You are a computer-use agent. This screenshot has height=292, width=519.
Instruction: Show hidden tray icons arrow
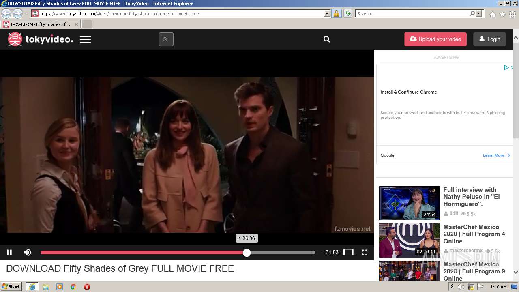tap(453, 287)
